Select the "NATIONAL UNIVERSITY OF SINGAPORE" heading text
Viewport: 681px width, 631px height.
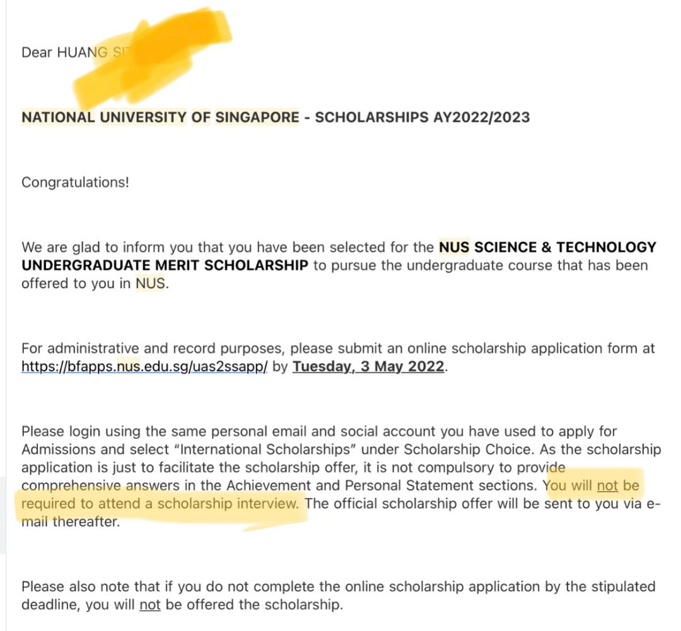click(160, 117)
